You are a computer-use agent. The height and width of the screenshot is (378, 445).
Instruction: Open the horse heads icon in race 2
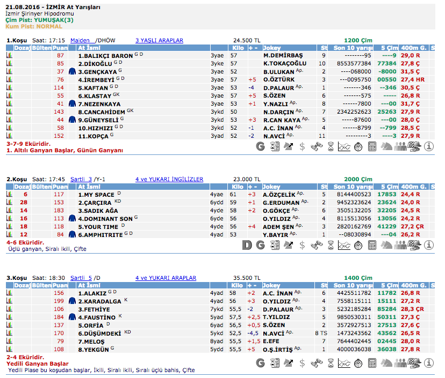[x=386, y=245]
